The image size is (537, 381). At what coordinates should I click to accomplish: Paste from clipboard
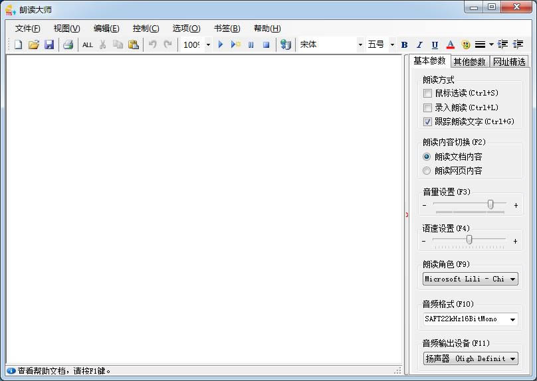pos(133,44)
